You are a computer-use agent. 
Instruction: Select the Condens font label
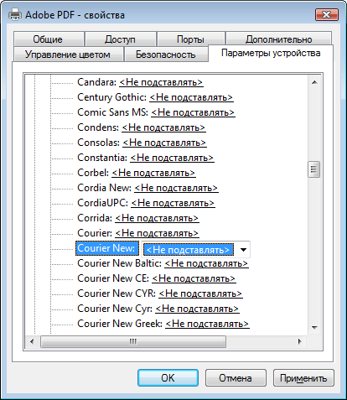pos(98,127)
